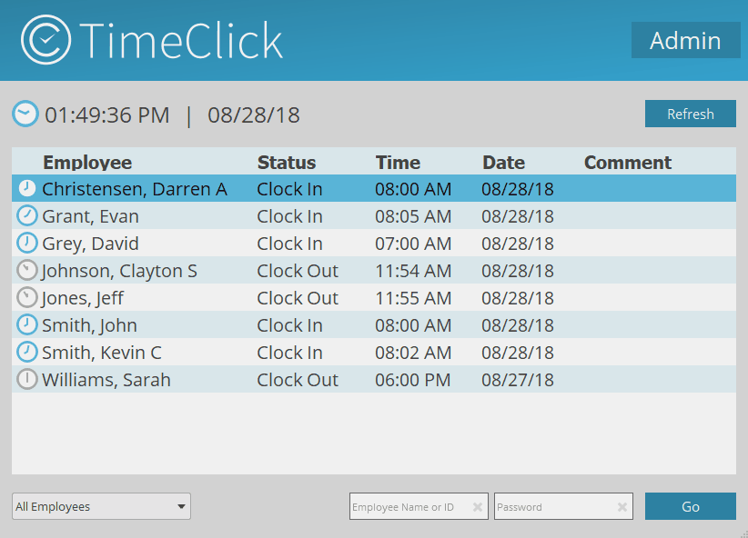The image size is (748, 538).
Task: Click the Go button
Action: [690, 506]
